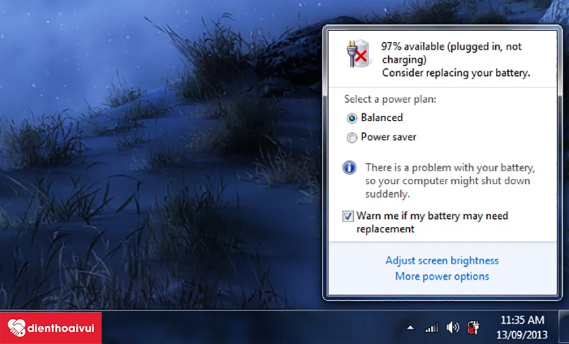Show hidden tray icons with the up arrow
The width and height of the screenshot is (569, 344).
click(410, 328)
